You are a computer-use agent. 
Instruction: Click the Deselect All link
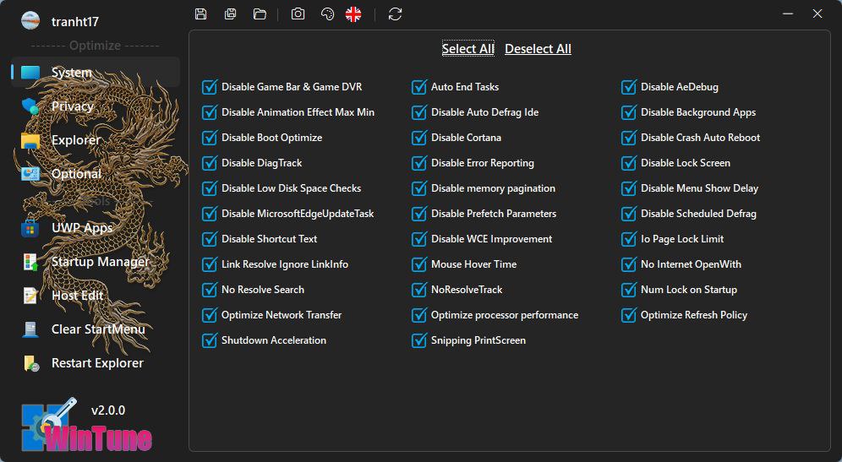coord(538,49)
